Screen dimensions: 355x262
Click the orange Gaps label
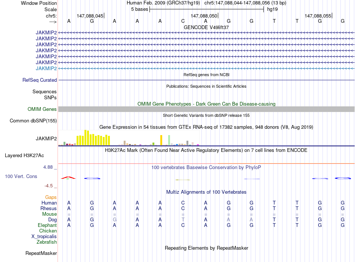51,197
